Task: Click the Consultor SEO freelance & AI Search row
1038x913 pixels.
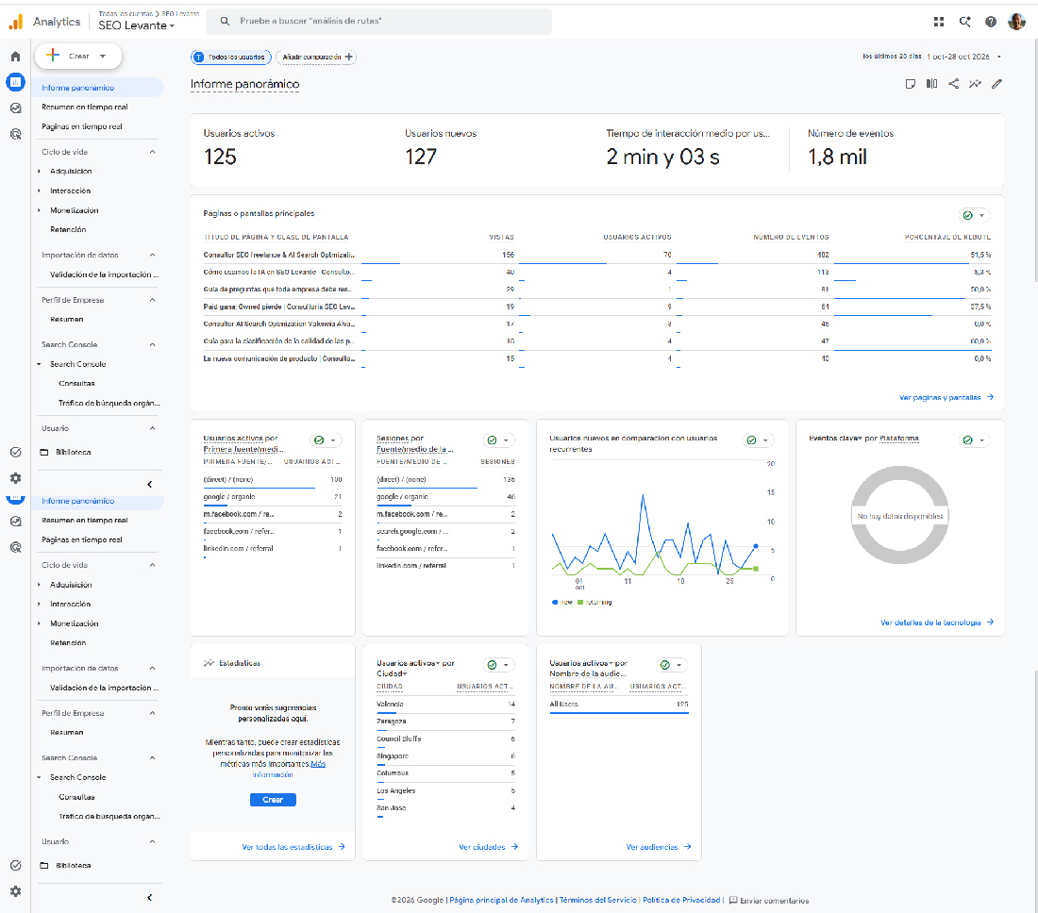Action: [597, 256]
